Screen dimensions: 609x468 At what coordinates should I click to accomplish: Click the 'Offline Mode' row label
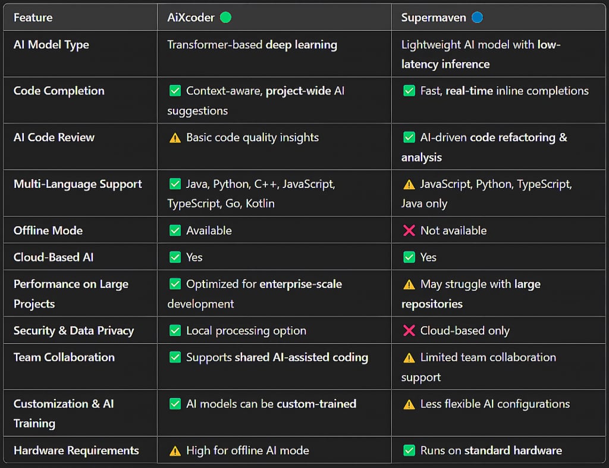click(x=48, y=231)
